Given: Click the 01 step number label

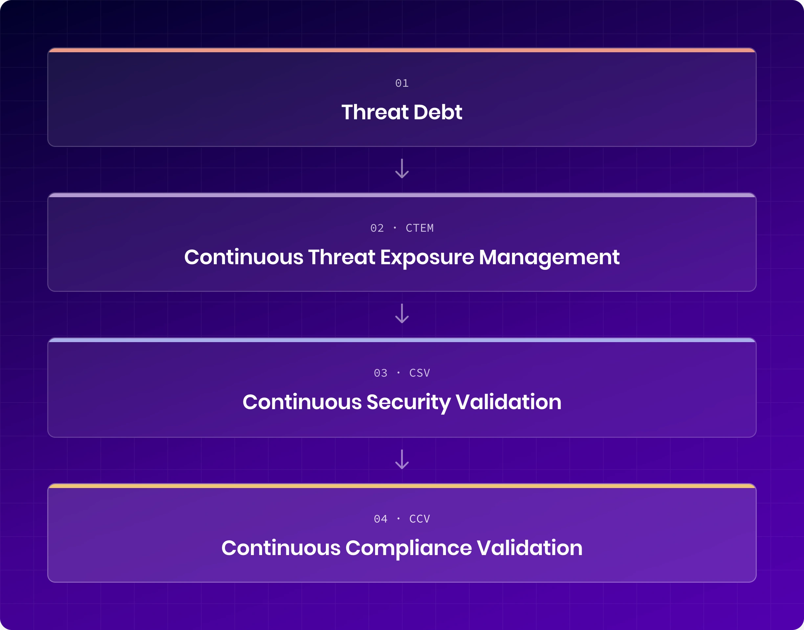Looking at the screenshot, I should point(402,83).
